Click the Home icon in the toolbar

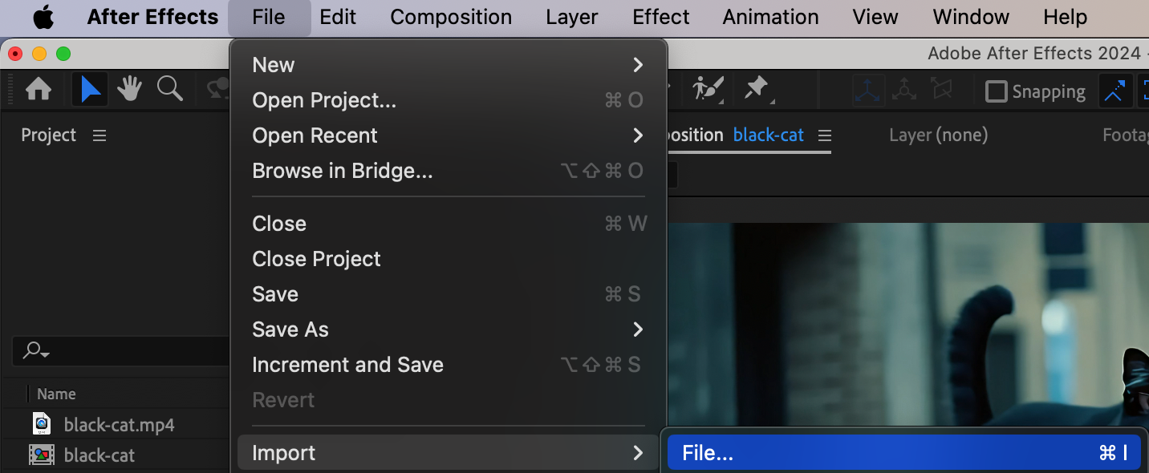39,90
